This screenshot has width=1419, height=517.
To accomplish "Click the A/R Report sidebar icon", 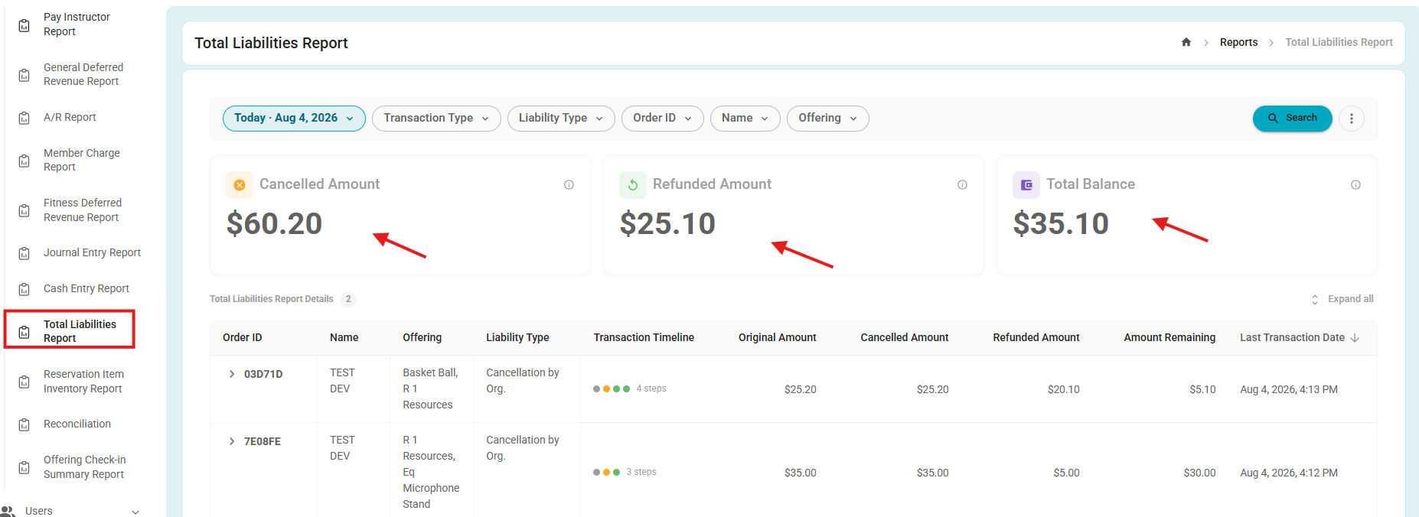I will pyautogui.click(x=24, y=118).
